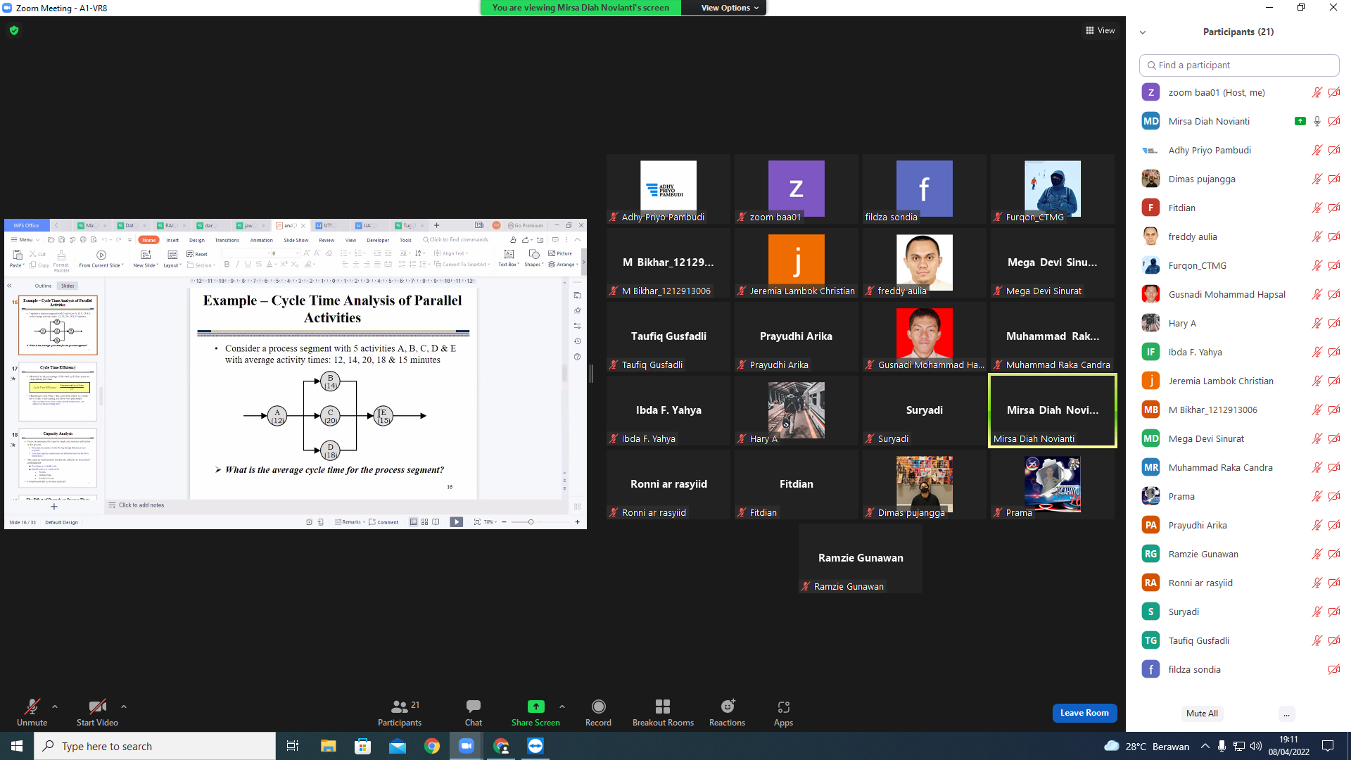Image resolution: width=1351 pixels, height=760 pixels.
Task: Select Insert tab in shared WPS window
Action: tap(172, 240)
